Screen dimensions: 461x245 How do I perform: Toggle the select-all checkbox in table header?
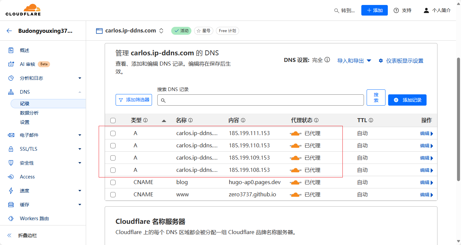click(x=113, y=121)
